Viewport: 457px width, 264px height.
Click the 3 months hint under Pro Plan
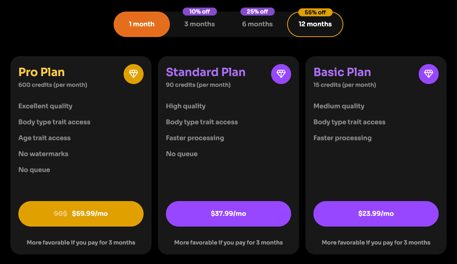(x=81, y=242)
